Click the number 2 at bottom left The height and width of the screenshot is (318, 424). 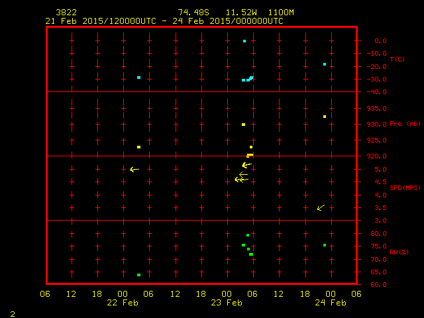12,313
